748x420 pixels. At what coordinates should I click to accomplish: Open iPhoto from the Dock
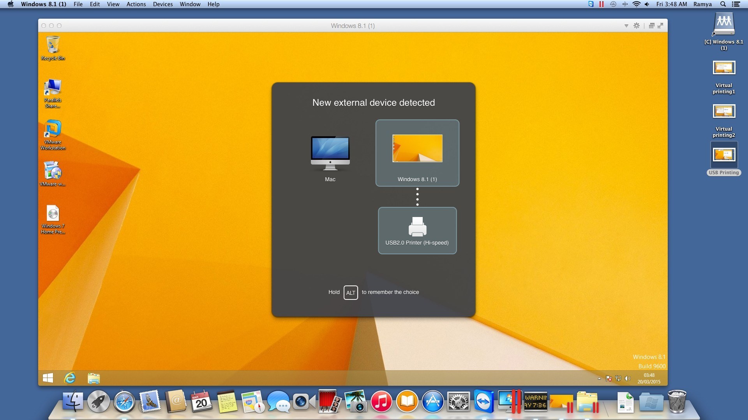point(355,401)
